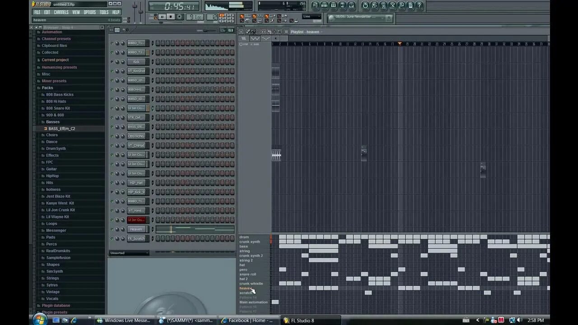Stop playback with the stop button
This screenshot has width=578, height=325.
pos(171,17)
